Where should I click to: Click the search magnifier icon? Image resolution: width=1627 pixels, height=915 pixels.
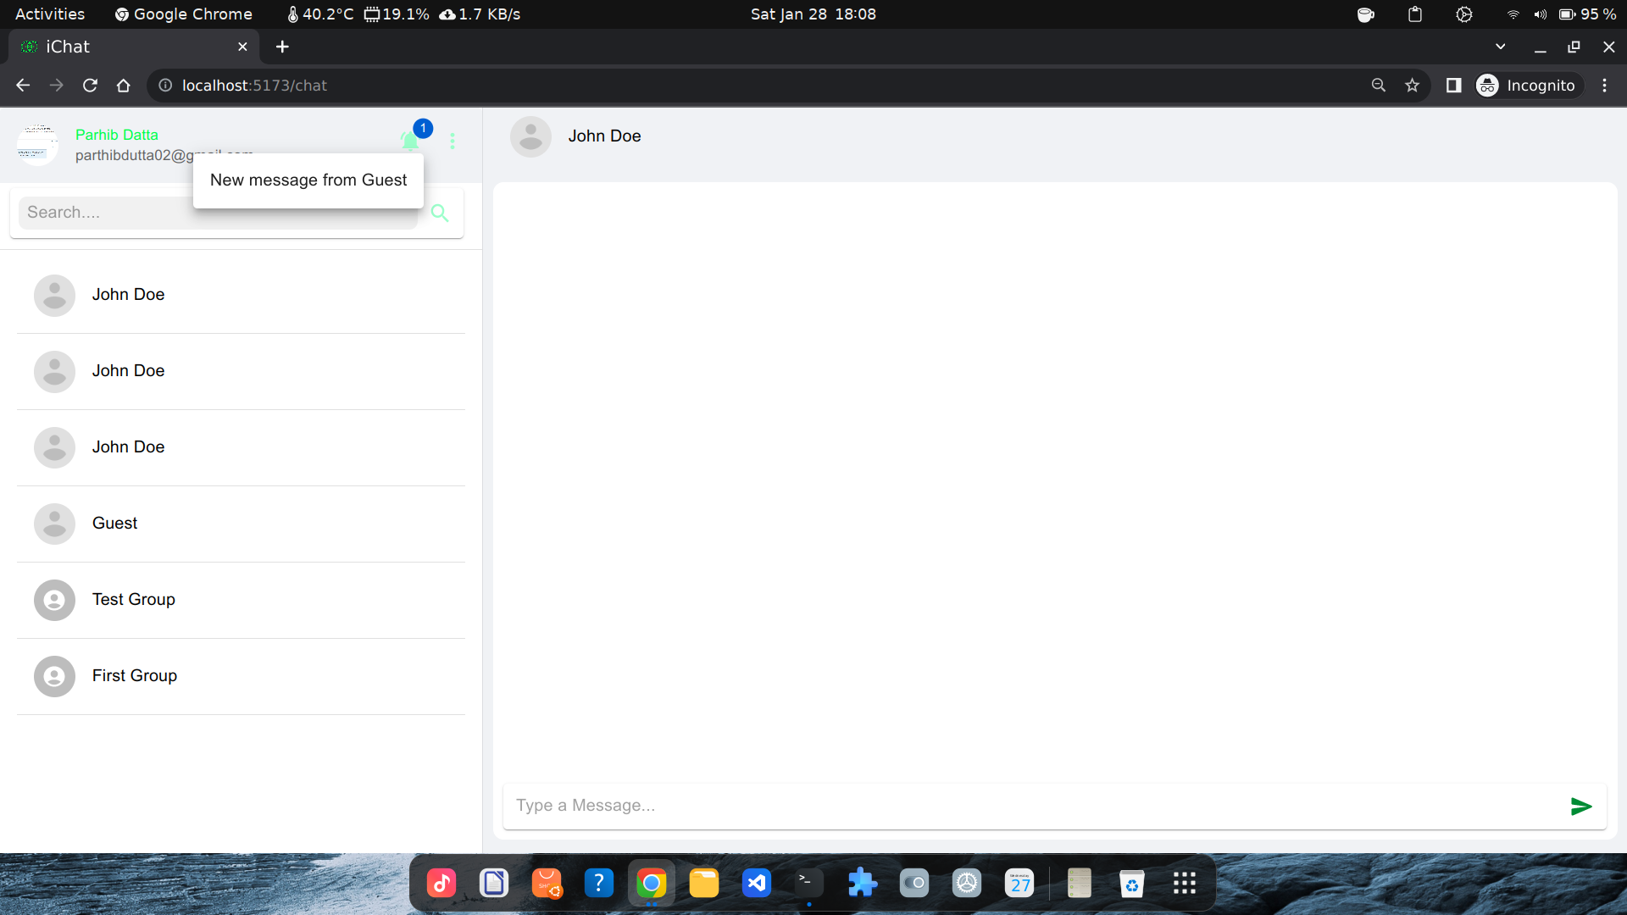tap(439, 213)
